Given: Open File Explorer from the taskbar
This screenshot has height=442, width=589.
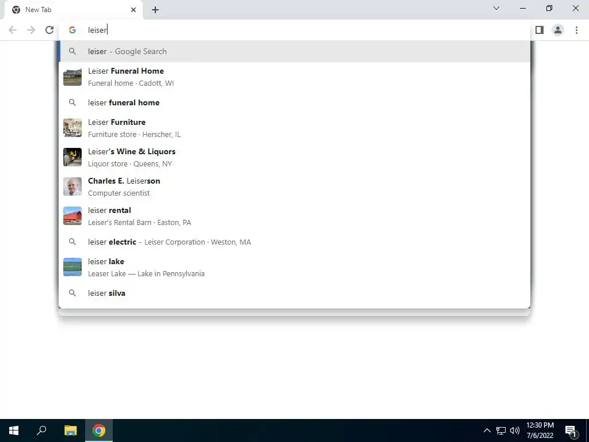Looking at the screenshot, I should coord(70,430).
